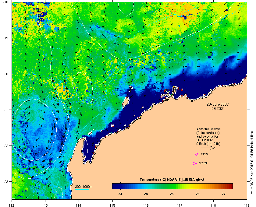This screenshot has width=256, height=207.
Task: Click the longitude 113 axis label
Action: pyautogui.click(x=45, y=205)
